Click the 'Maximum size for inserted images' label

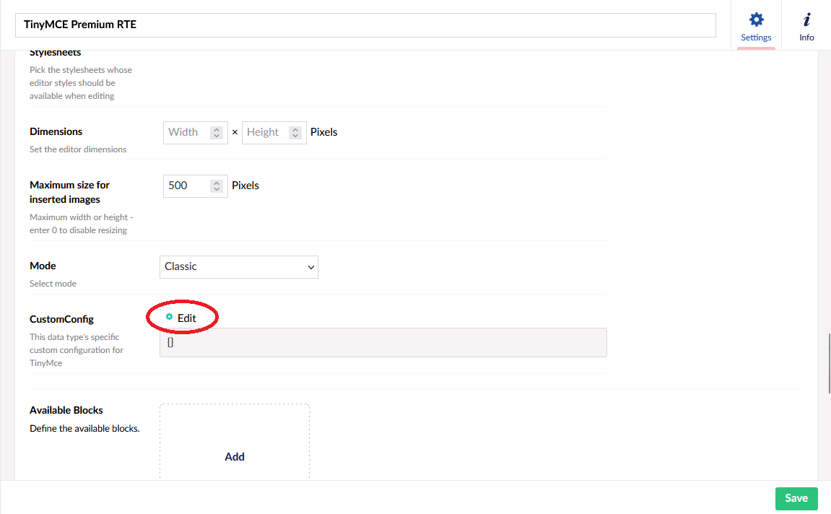[69, 192]
